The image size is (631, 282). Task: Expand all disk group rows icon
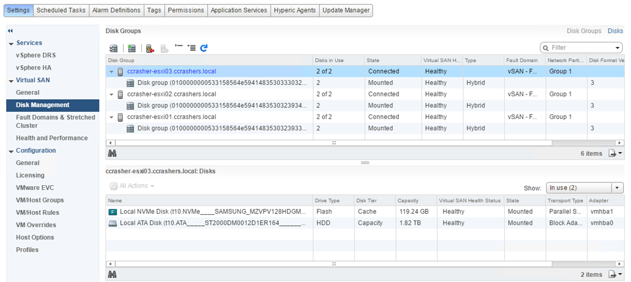pyautogui.click(x=191, y=48)
